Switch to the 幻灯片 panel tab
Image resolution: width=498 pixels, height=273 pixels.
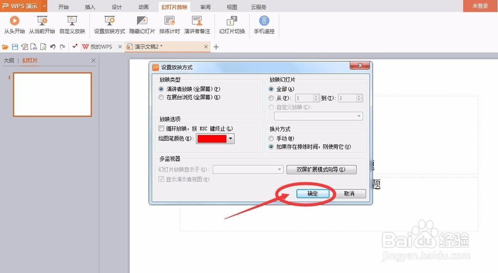30,60
